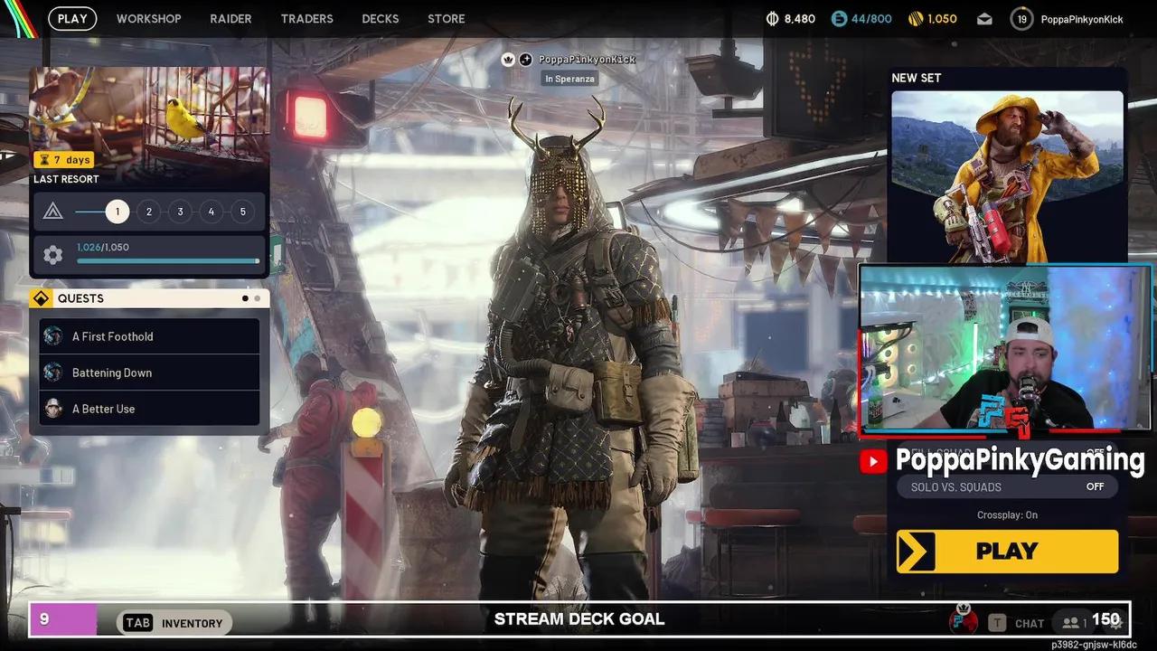Screen dimensions: 1157x651
Task: Click the Battening Down quest giver icon
Action: [53, 373]
